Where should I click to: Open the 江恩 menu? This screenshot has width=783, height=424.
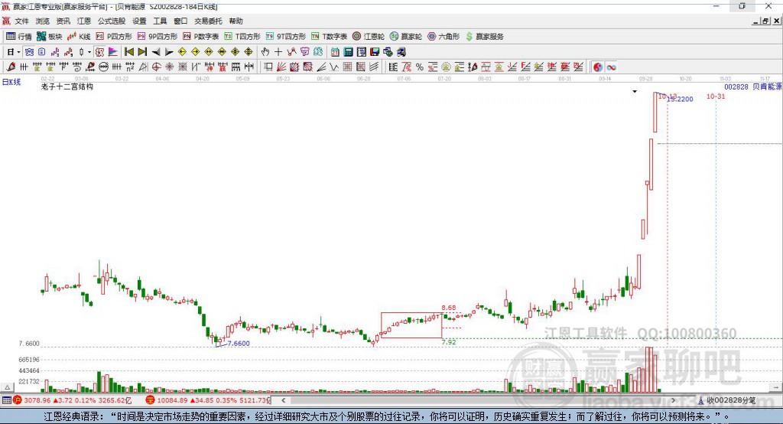tap(84, 21)
